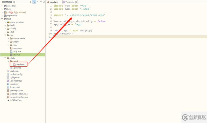207x123 pixels.
Task: Expand the hcts project
Action: tap(2, 9)
